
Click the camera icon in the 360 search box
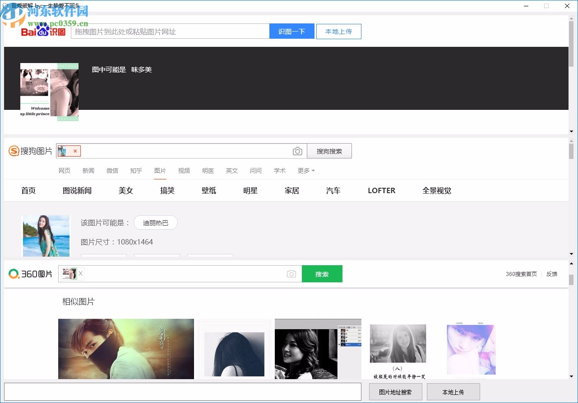click(291, 274)
